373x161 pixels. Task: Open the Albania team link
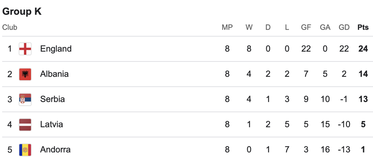54,74
